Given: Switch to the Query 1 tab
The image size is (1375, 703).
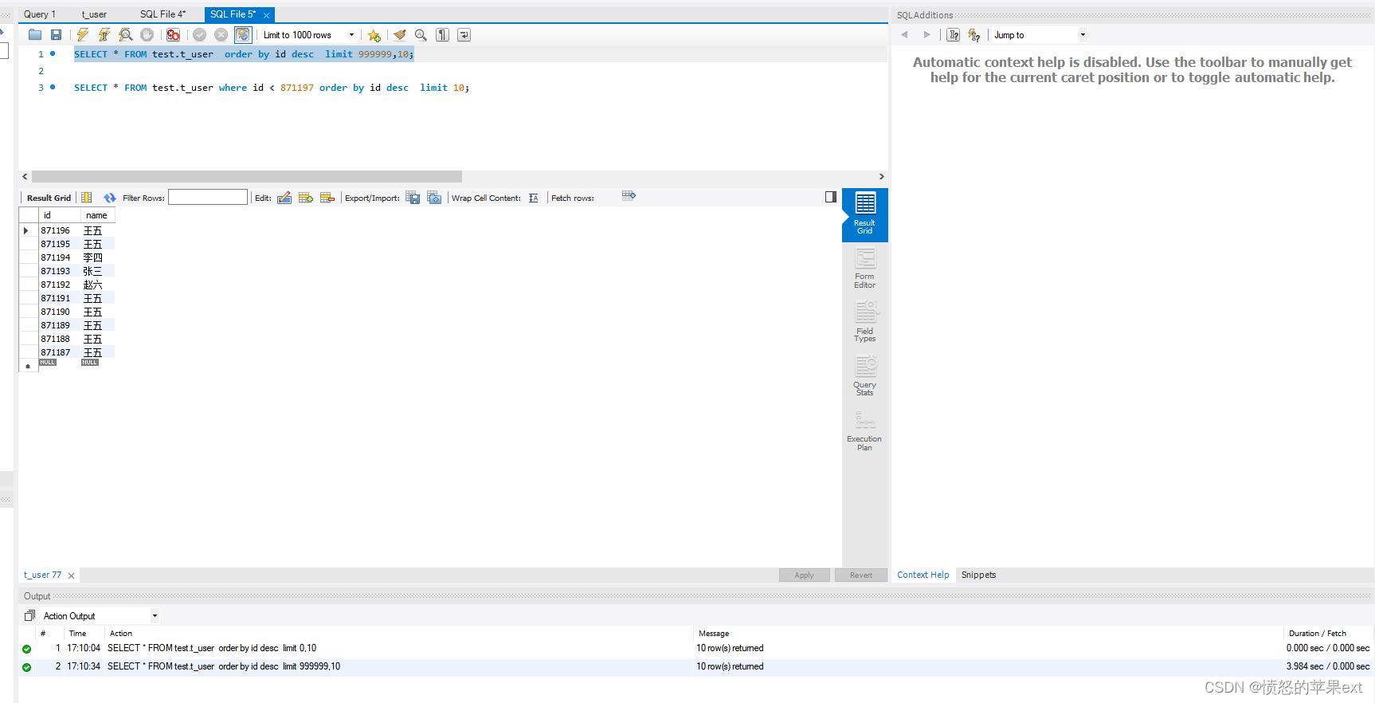Looking at the screenshot, I should click(40, 14).
